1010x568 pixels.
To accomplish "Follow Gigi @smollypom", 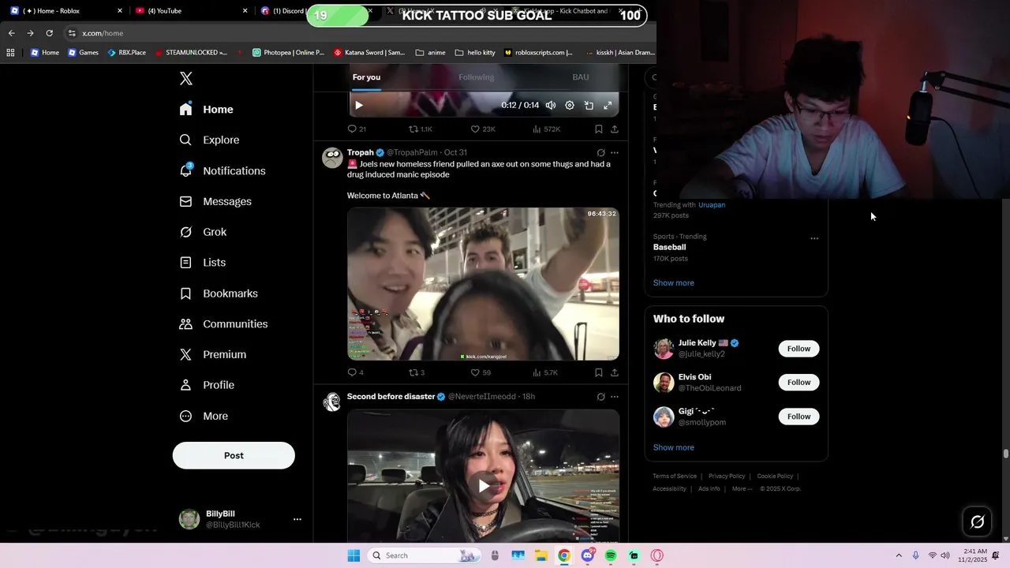I will pyautogui.click(x=799, y=417).
